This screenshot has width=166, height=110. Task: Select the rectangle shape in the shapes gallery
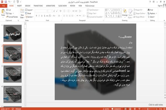(114, 10)
